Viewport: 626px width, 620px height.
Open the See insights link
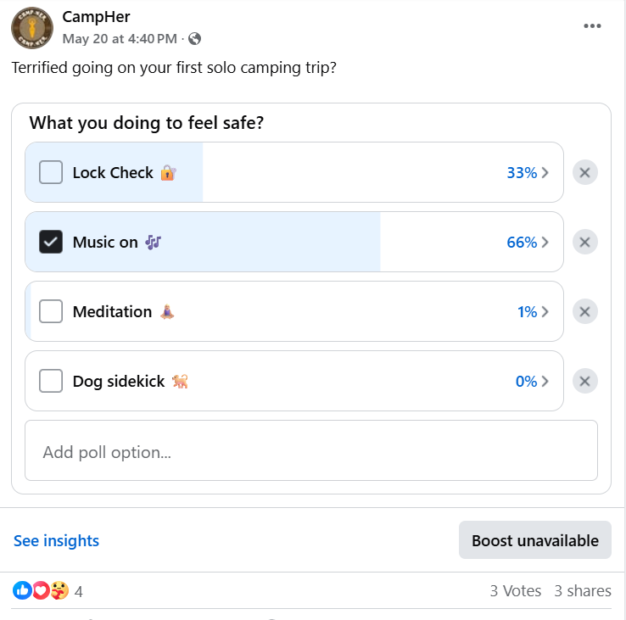56,540
